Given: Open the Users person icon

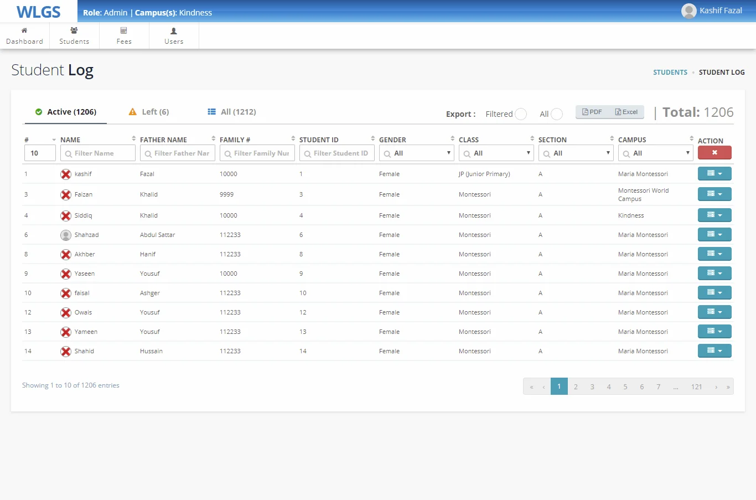Looking at the screenshot, I should coord(174,31).
